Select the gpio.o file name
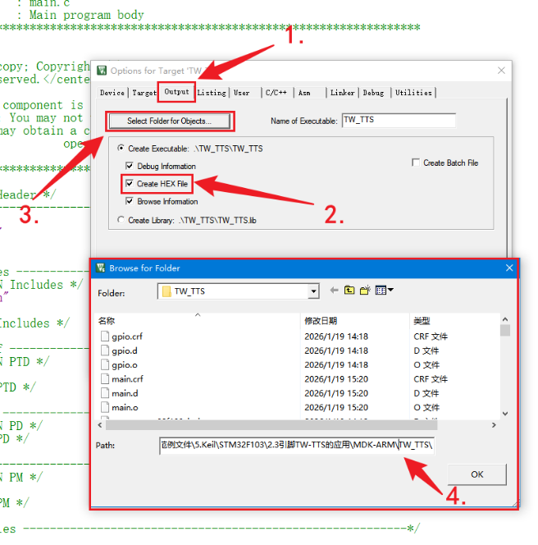This screenshot has height=545, width=538. tap(125, 365)
